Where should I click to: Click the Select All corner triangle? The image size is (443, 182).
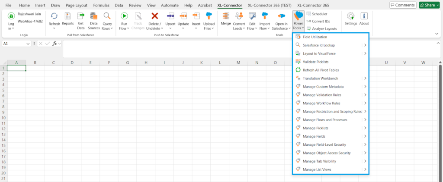(x=3, y=63)
